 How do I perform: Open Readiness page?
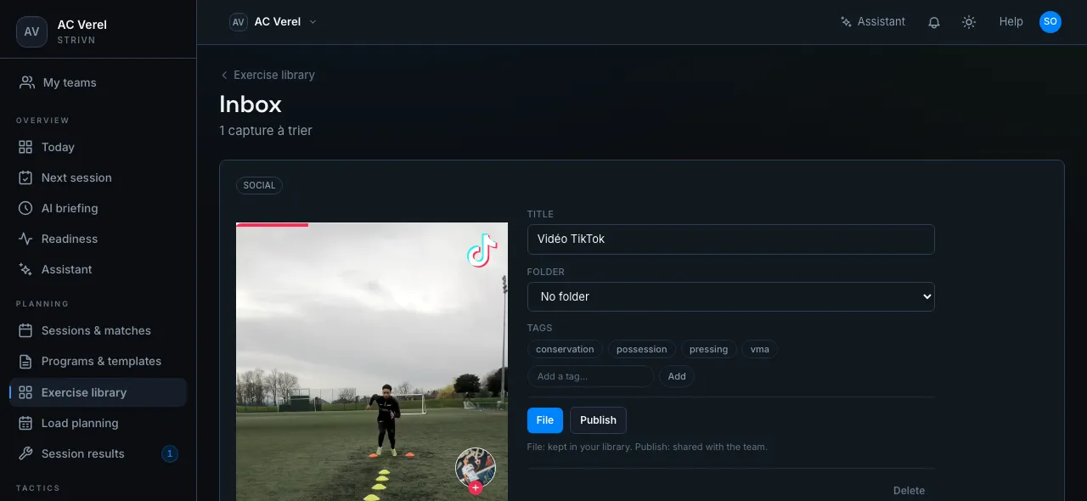point(99,239)
